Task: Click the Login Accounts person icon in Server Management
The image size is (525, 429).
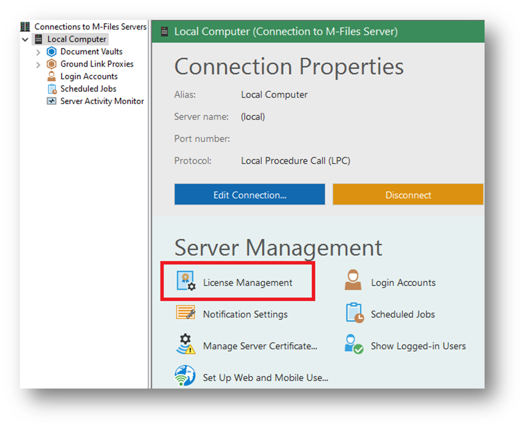Action: [353, 280]
